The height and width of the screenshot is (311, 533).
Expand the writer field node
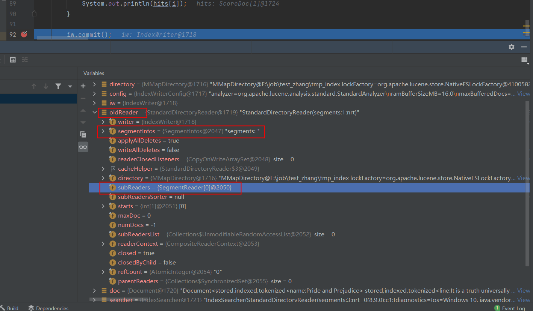[x=103, y=122]
